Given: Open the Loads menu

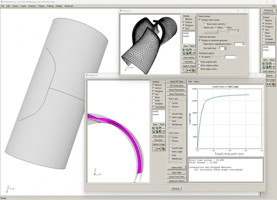Looking at the screenshot, I should [23, 6].
